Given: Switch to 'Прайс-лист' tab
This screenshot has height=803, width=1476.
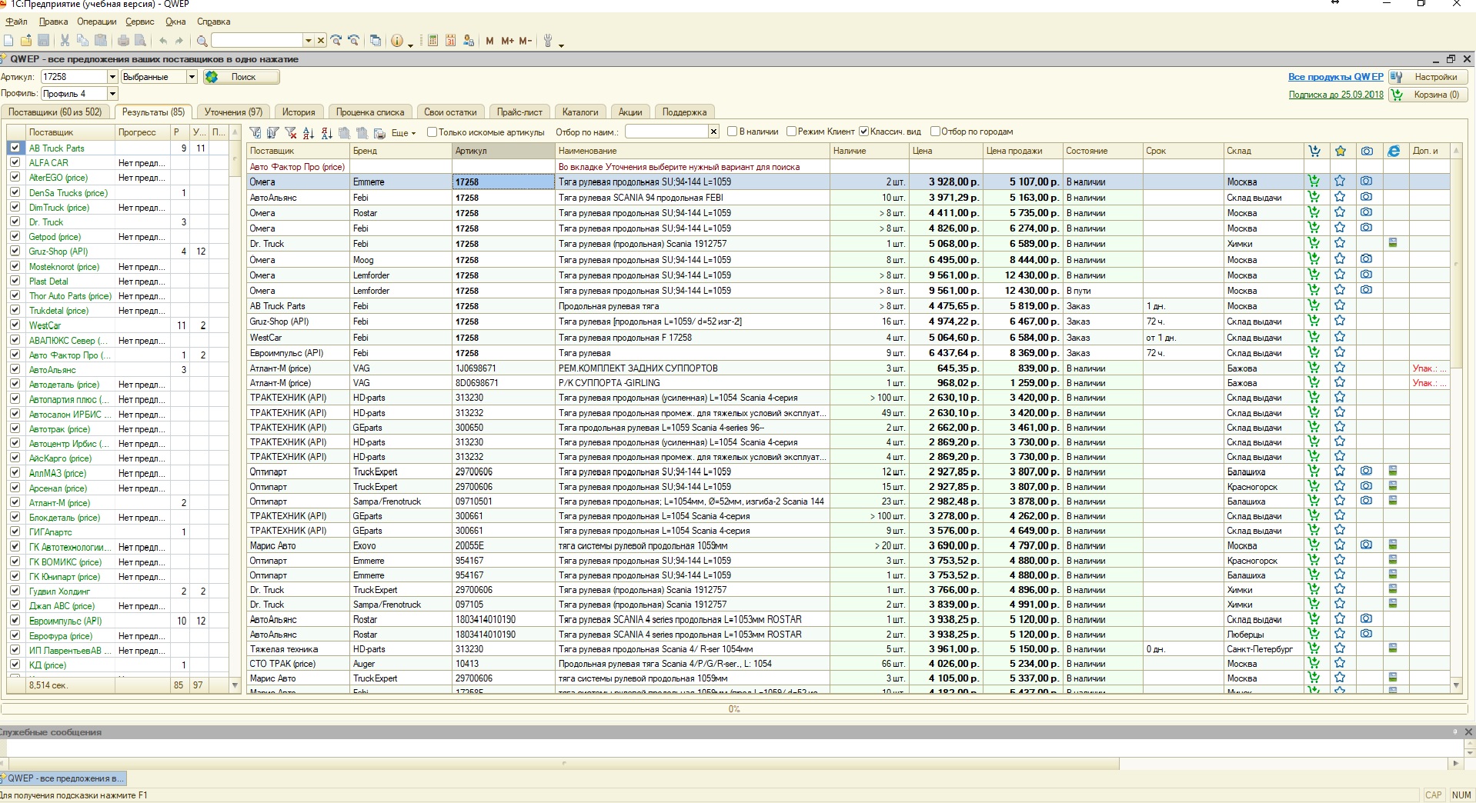Looking at the screenshot, I should pos(519,112).
